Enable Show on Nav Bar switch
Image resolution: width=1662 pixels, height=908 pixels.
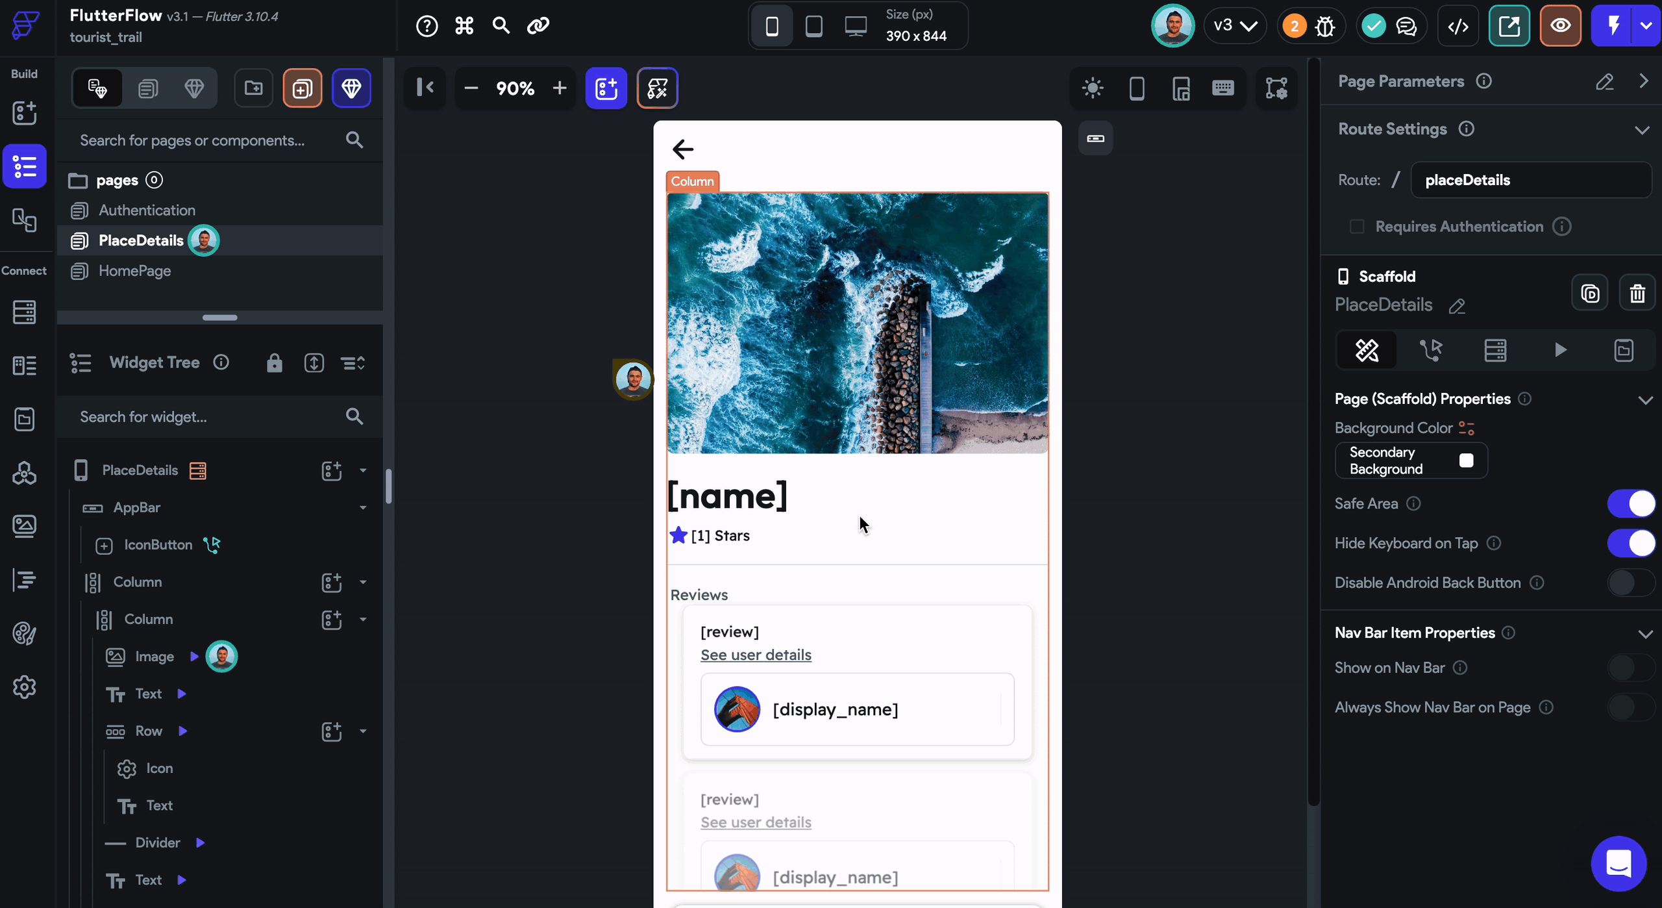pos(1631,668)
